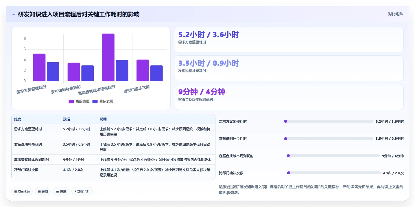The image size is (415, 207).
Task: Click the 数据卡片 chip label
Action: (x=84, y=192)
